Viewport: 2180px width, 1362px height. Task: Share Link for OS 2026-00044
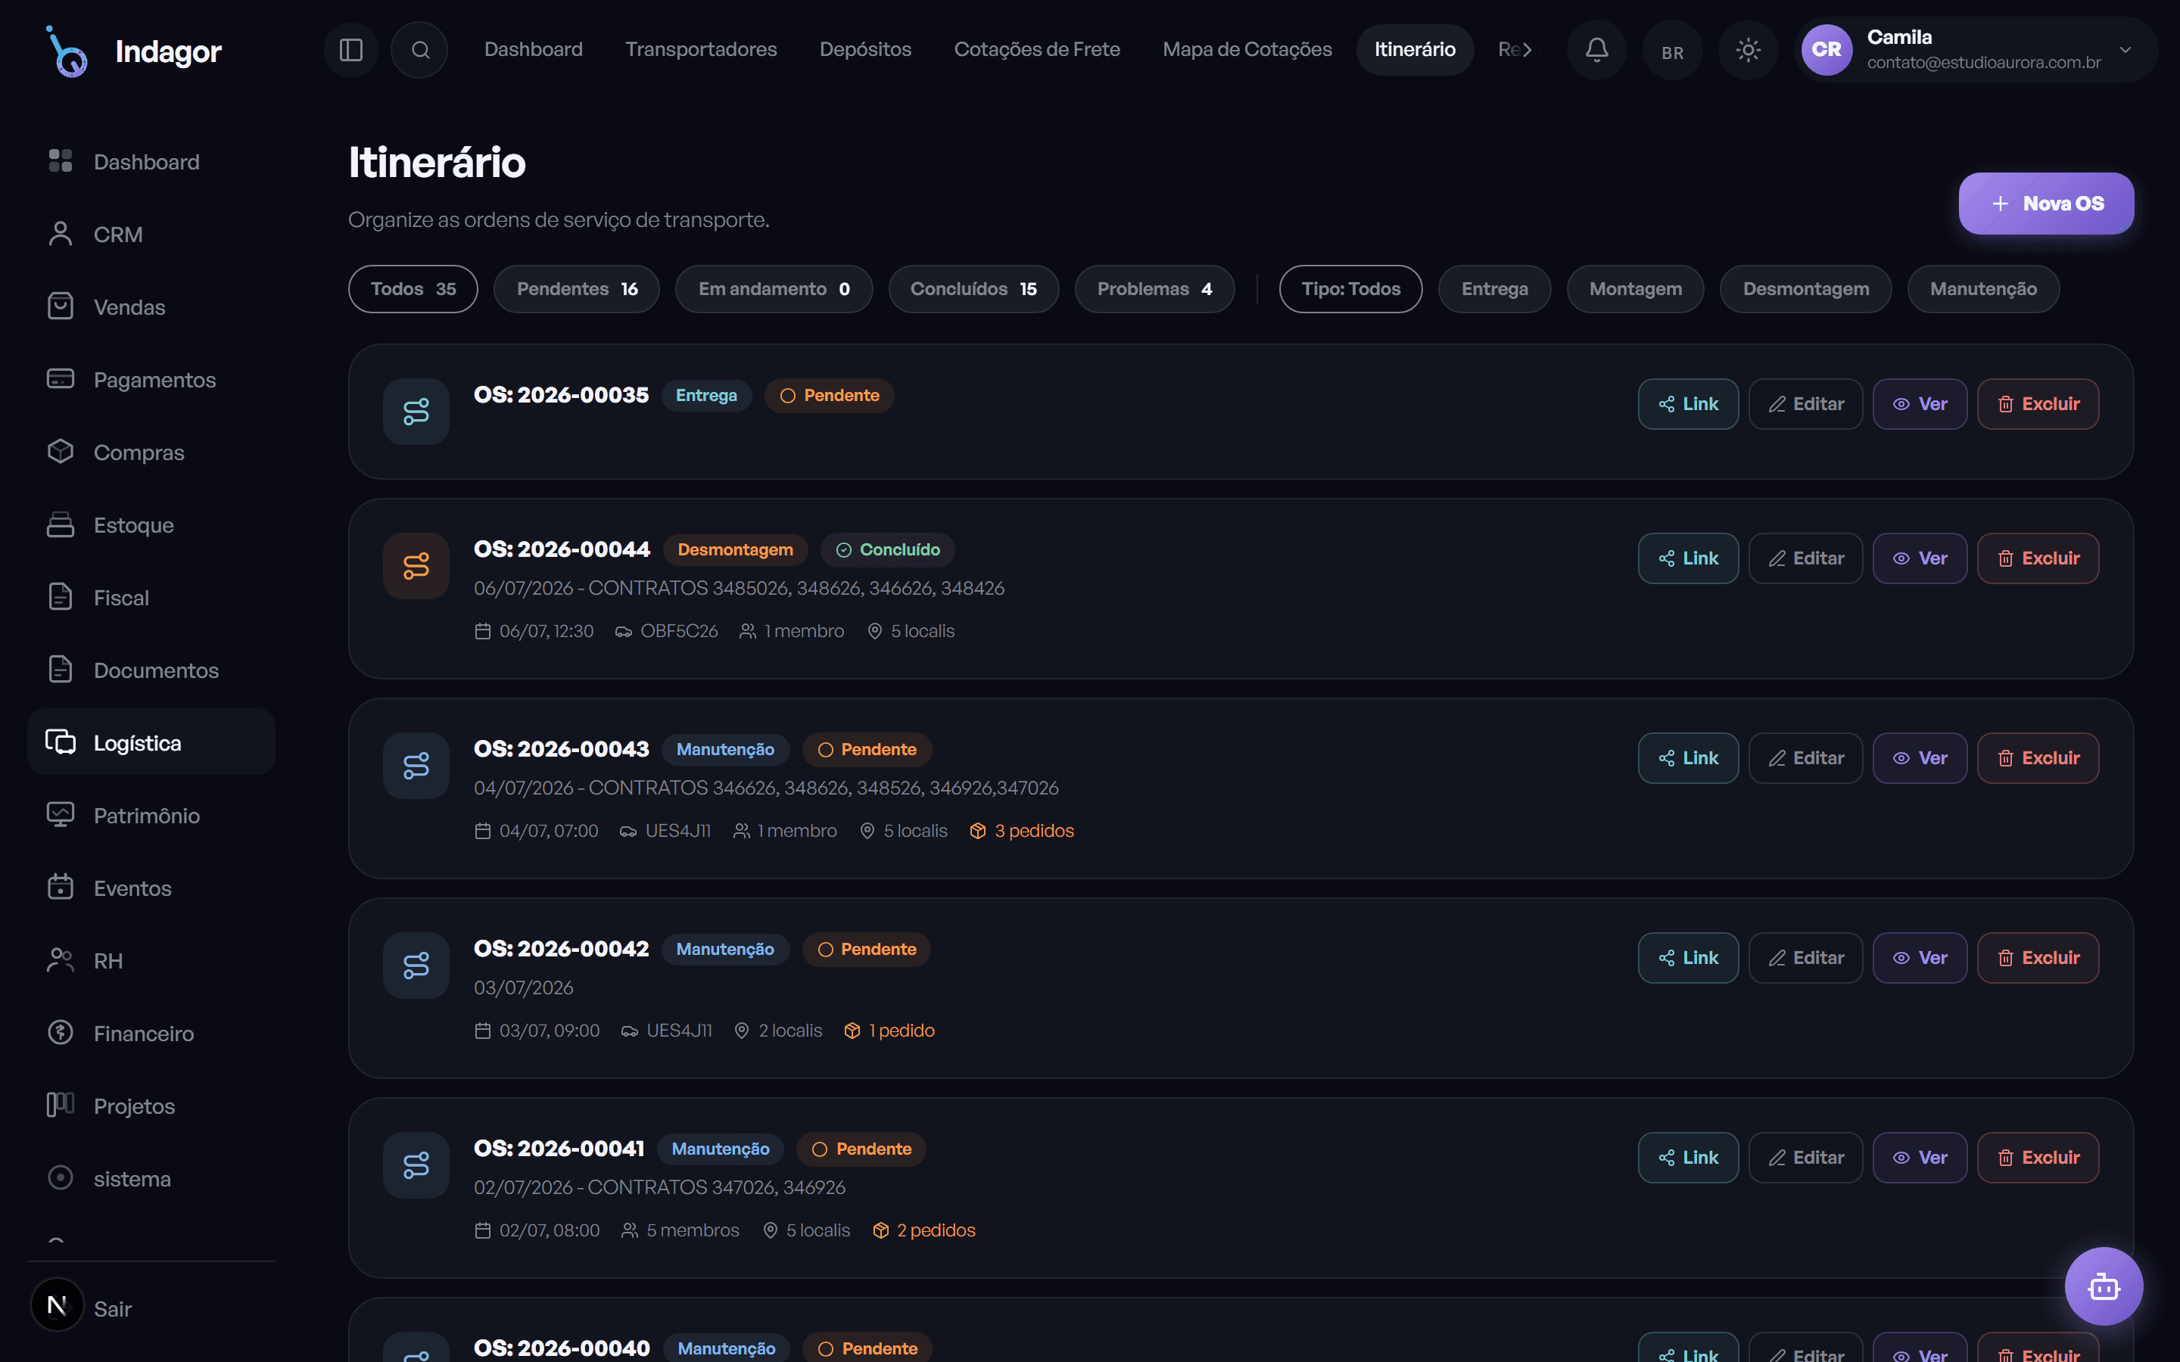[1688, 558]
